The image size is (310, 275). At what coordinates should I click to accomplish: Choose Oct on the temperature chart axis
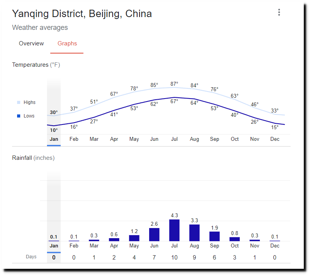235,139
